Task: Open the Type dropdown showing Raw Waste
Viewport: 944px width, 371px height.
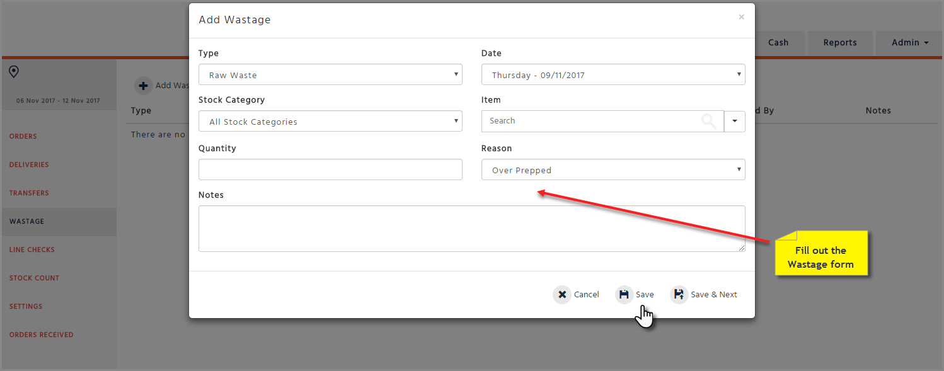Action: 330,74
